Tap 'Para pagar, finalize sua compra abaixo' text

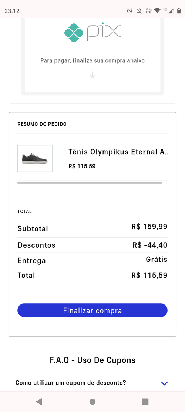(x=92, y=61)
